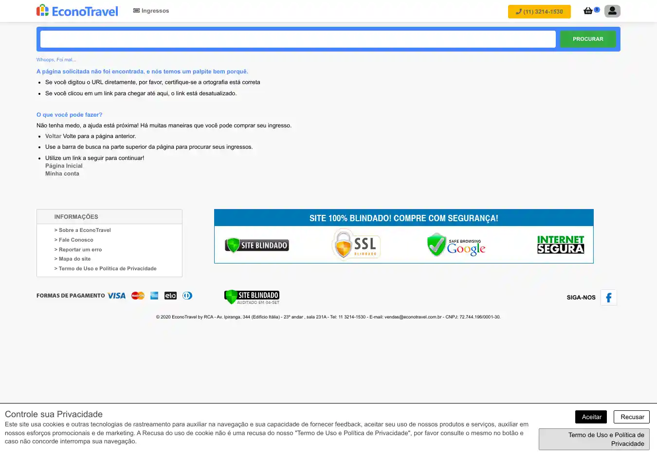Click the Site Blindado seal in banner

point(257,245)
